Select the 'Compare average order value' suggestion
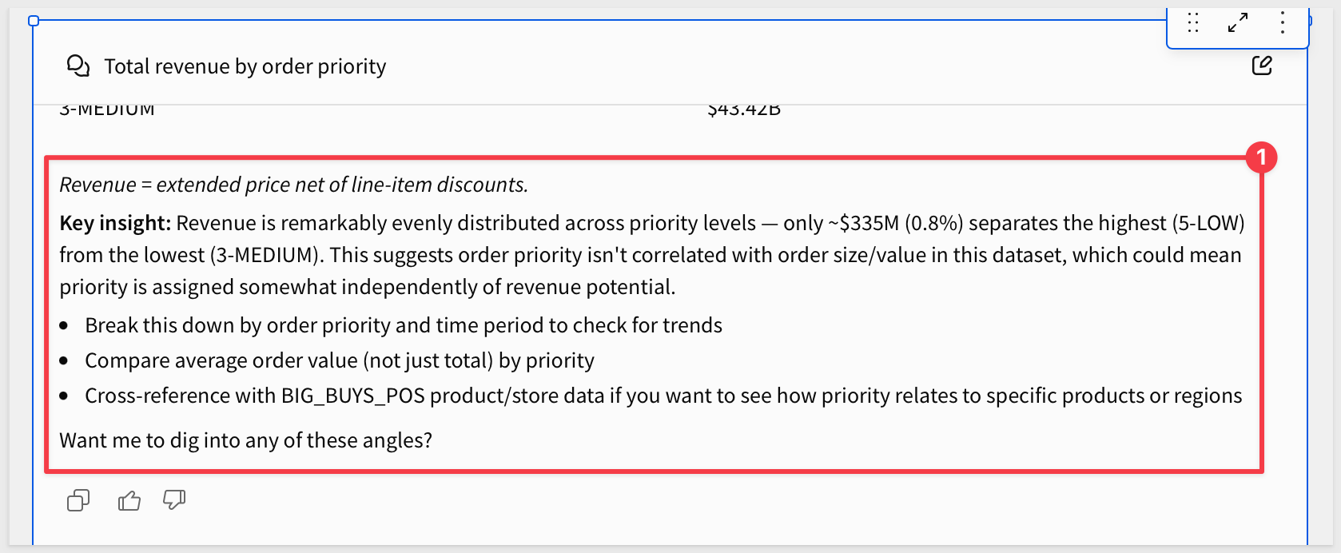Image resolution: width=1341 pixels, height=553 pixels. point(340,360)
